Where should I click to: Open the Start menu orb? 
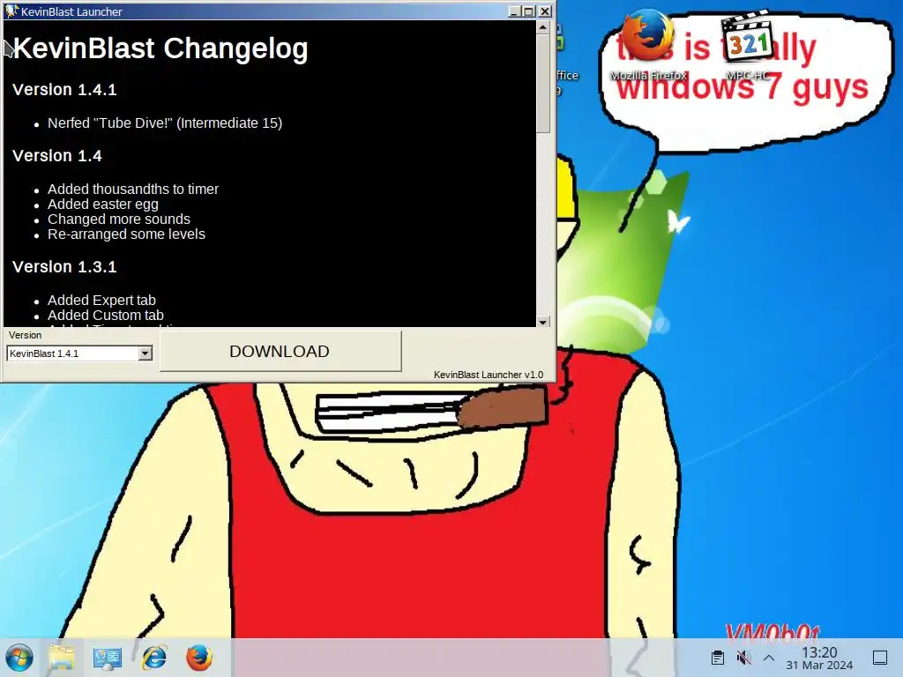coord(19,658)
